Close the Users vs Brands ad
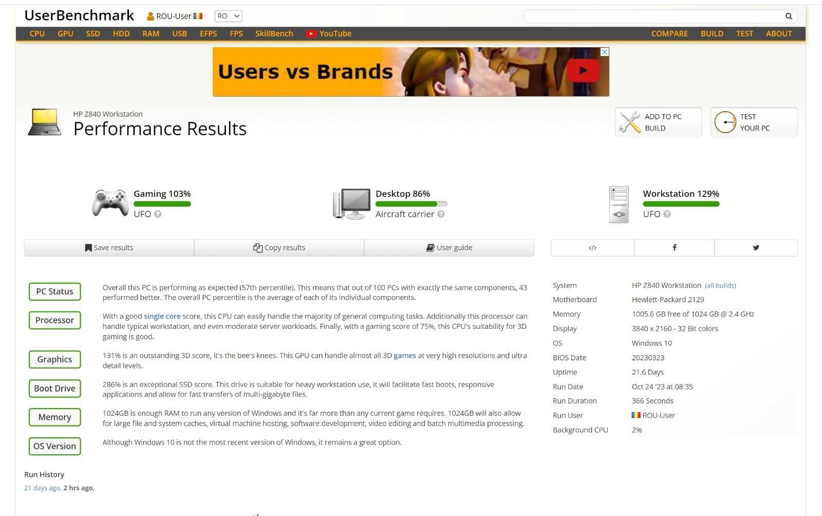Screen dimensions: 822x516 [605, 52]
